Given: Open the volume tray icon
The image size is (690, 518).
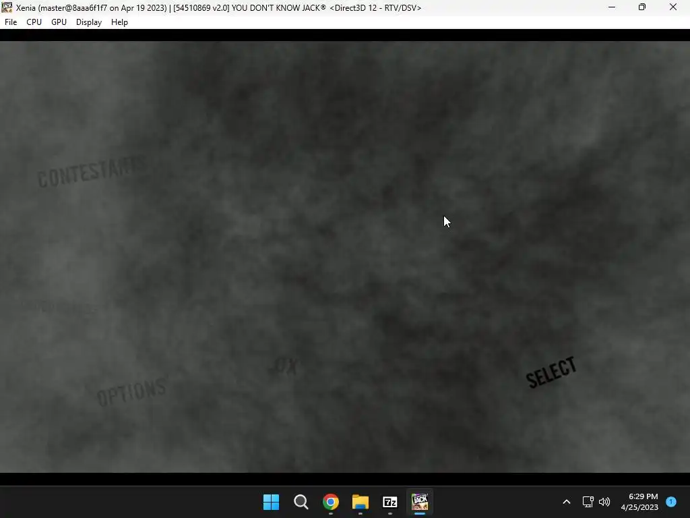Looking at the screenshot, I should pyautogui.click(x=604, y=502).
